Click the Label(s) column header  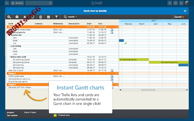pos(39,24)
